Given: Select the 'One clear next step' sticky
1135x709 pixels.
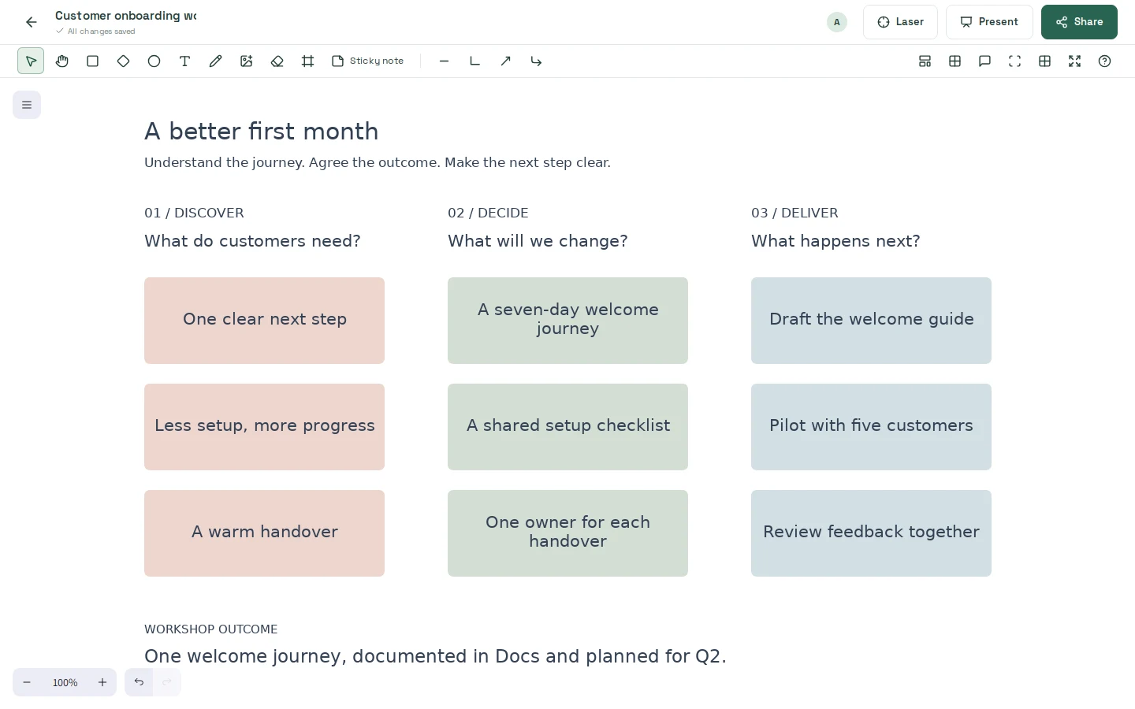Looking at the screenshot, I should click(x=264, y=321).
